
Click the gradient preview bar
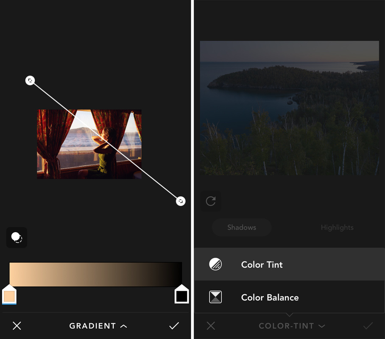(96, 274)
